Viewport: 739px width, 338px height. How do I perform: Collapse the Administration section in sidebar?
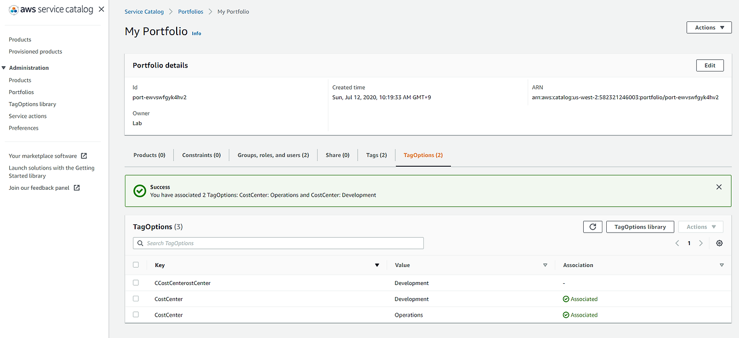[4, 68]
